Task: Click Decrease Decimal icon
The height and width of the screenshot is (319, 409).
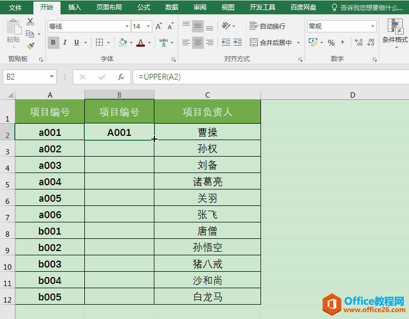Action: tap(371, 42)
